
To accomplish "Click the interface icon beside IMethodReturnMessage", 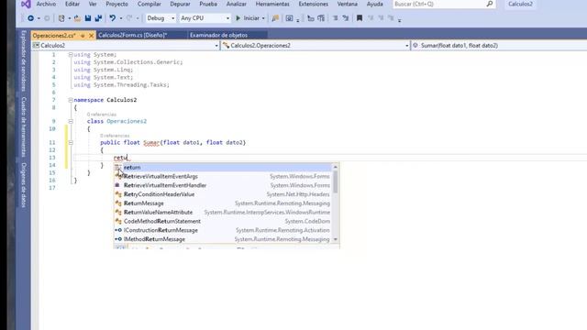I will pyautogui.click(x=118, y=239).
